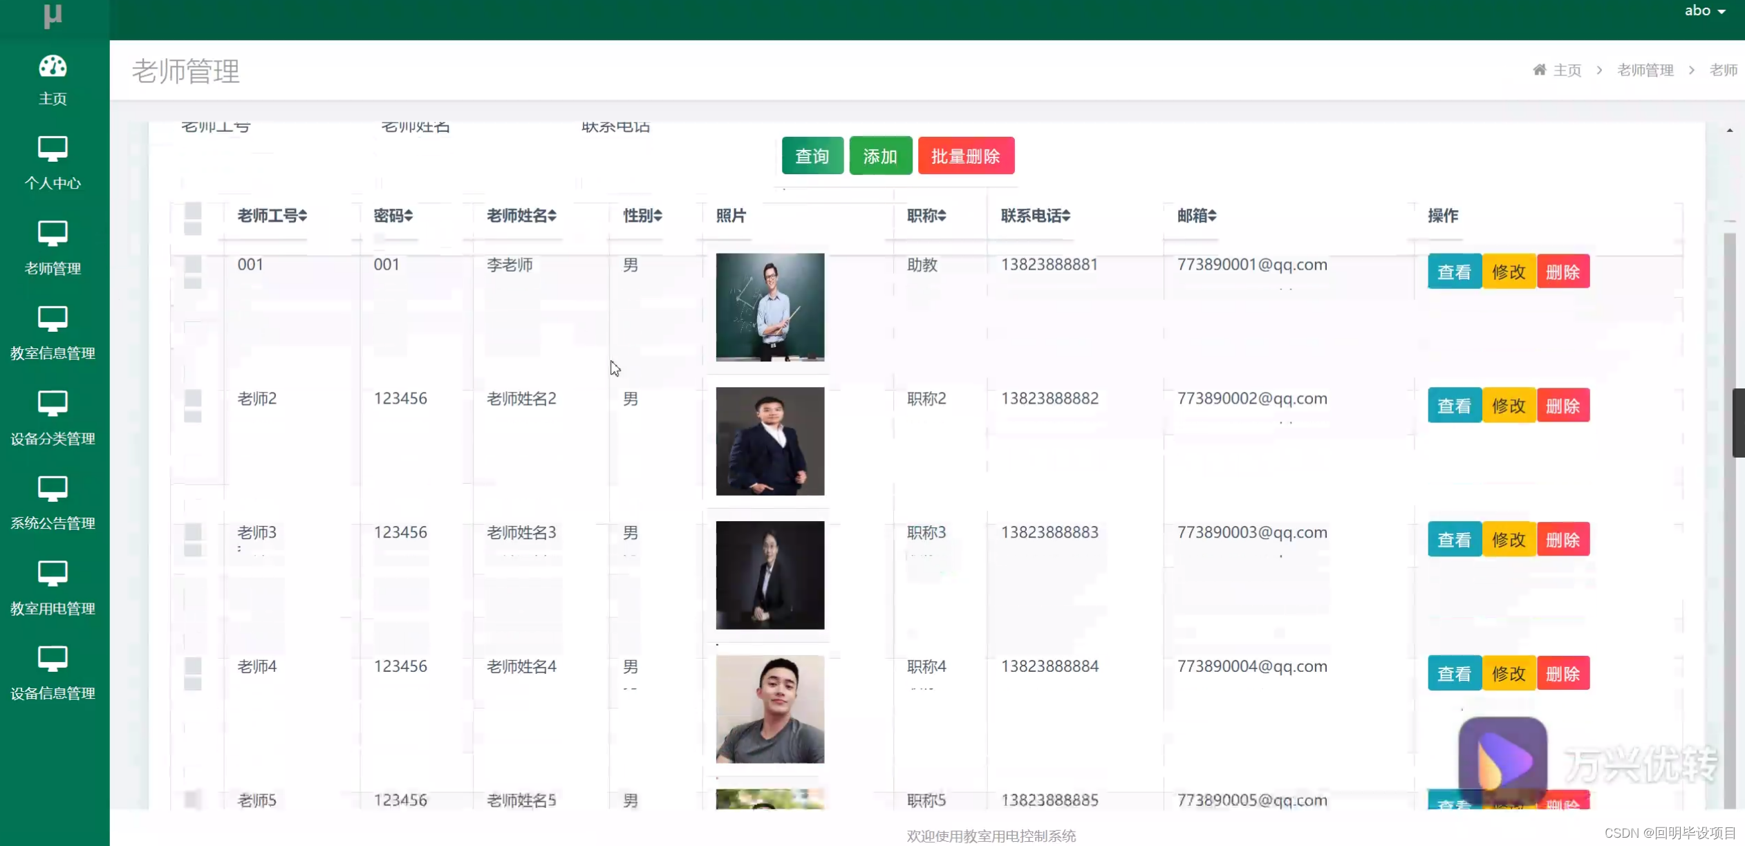Open 系统公告管理 sidebar icon
The height and width of the screenshot is (846, 1745).
click(x=53, y=489)
